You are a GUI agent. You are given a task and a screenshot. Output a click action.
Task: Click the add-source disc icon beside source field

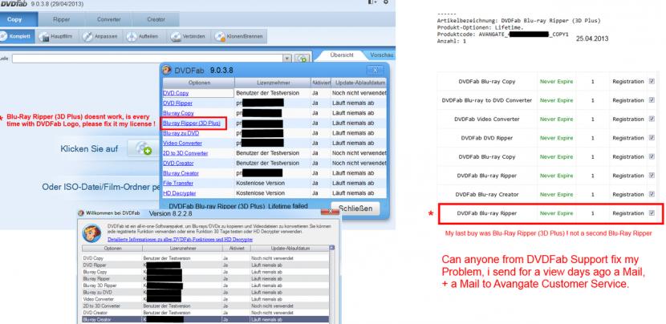302,59
